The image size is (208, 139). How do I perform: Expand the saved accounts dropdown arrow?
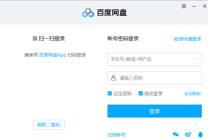pos(198,59)
